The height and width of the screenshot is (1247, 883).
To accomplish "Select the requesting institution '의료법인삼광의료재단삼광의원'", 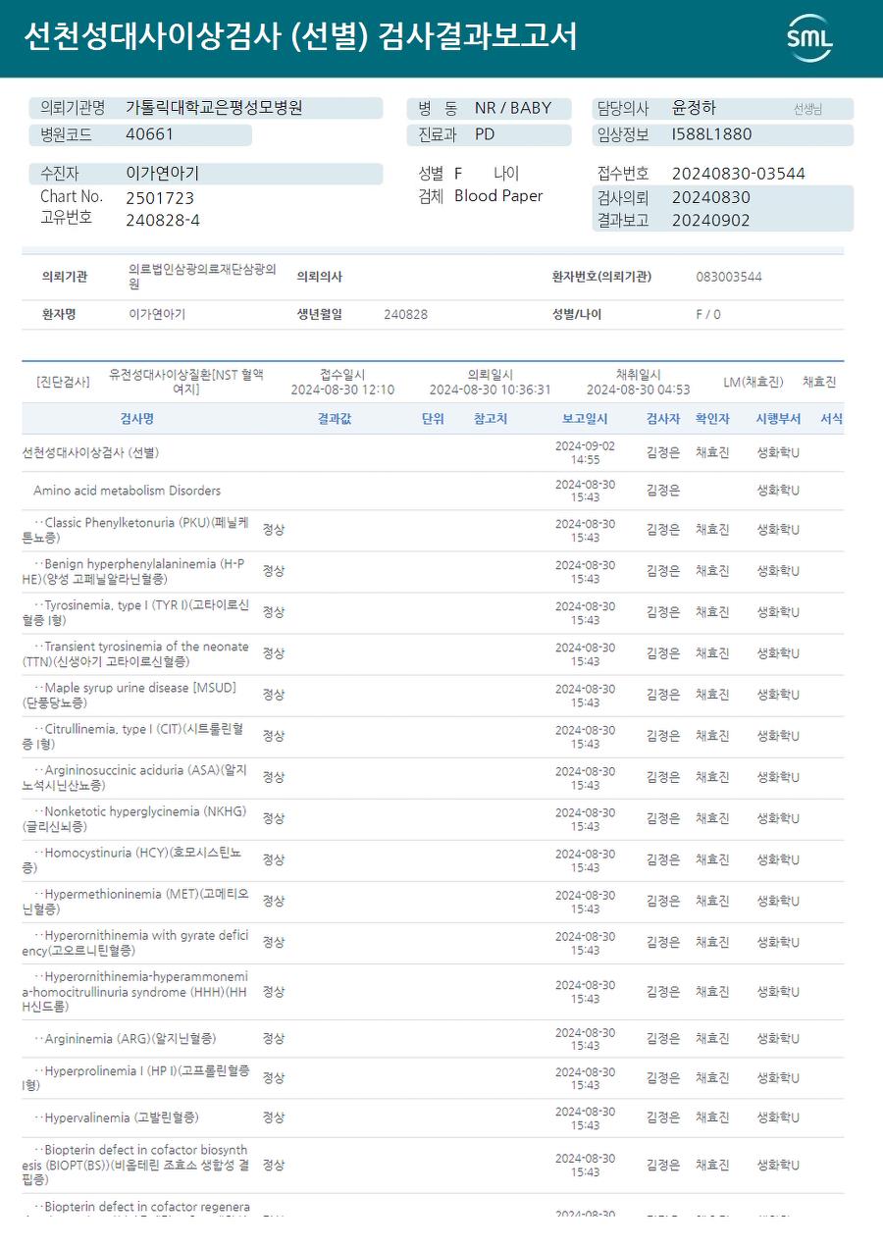I will click(202, 277).
